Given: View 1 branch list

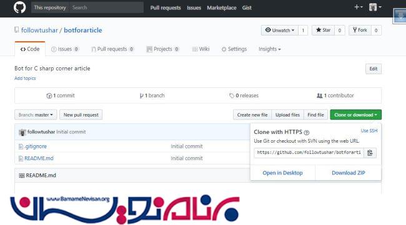Looking at the screenshot, I should pos(152,95).
